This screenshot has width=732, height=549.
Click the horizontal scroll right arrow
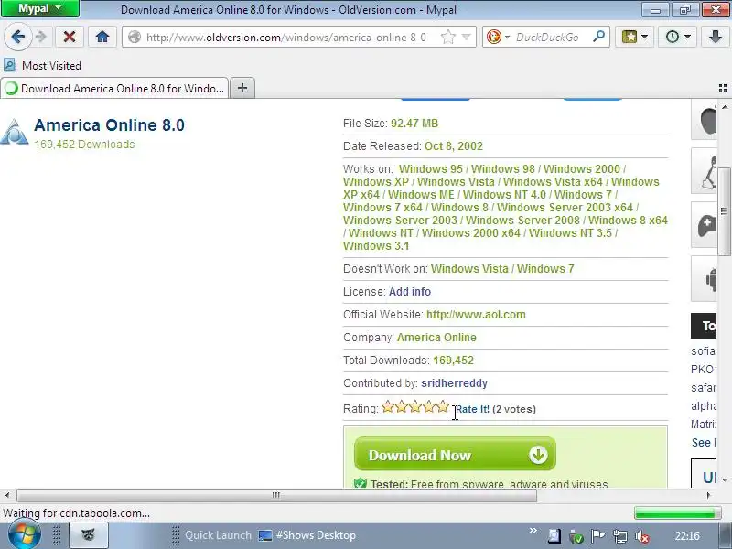click(x=708, y=495)
